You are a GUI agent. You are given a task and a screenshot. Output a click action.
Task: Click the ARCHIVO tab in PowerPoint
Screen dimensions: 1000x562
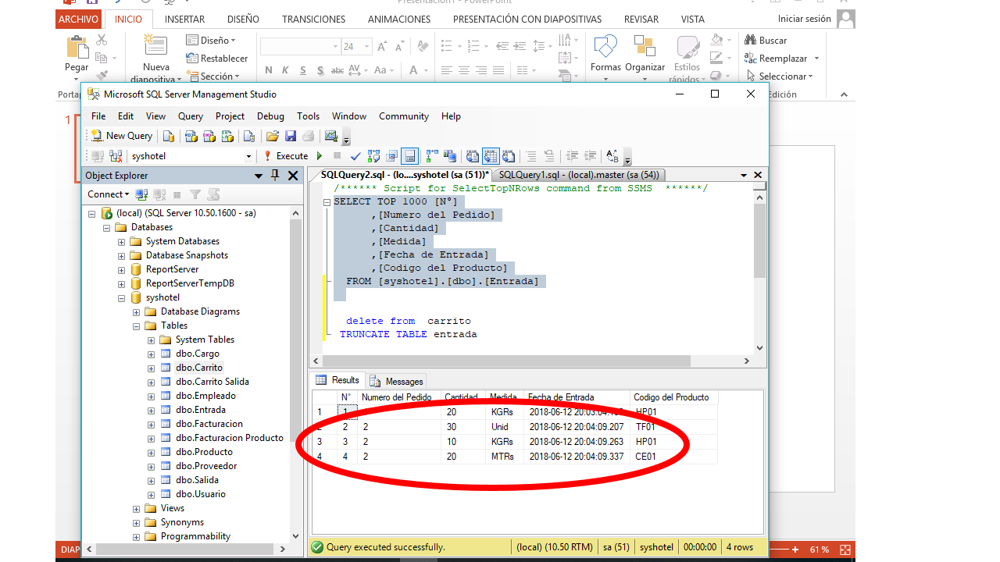pos(79,19)
